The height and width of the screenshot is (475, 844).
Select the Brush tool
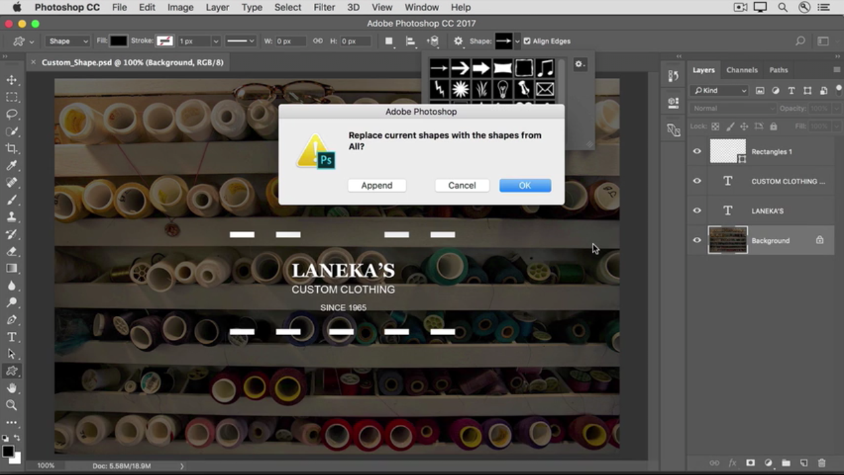[12, 200]
